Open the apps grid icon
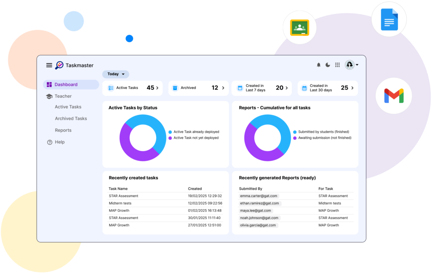Image resolution: width=437 pixels, height=274 pixels. point(337,65)
